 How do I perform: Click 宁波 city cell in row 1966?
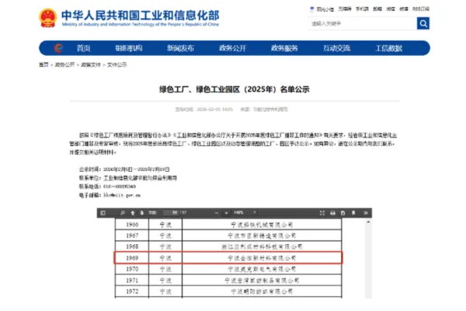[x=165, y=225]
